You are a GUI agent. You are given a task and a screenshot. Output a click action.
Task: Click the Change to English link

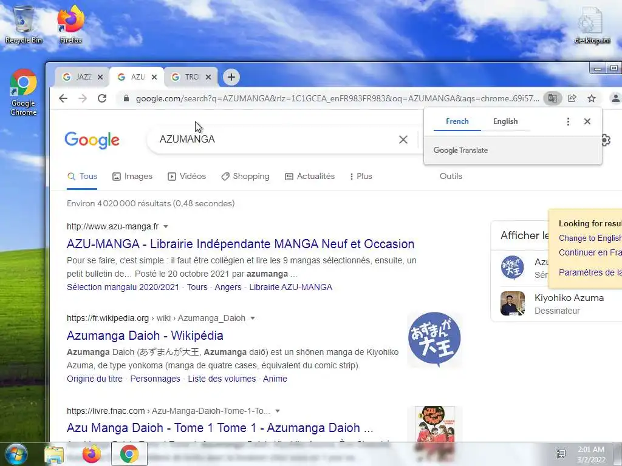coord(590,238)
